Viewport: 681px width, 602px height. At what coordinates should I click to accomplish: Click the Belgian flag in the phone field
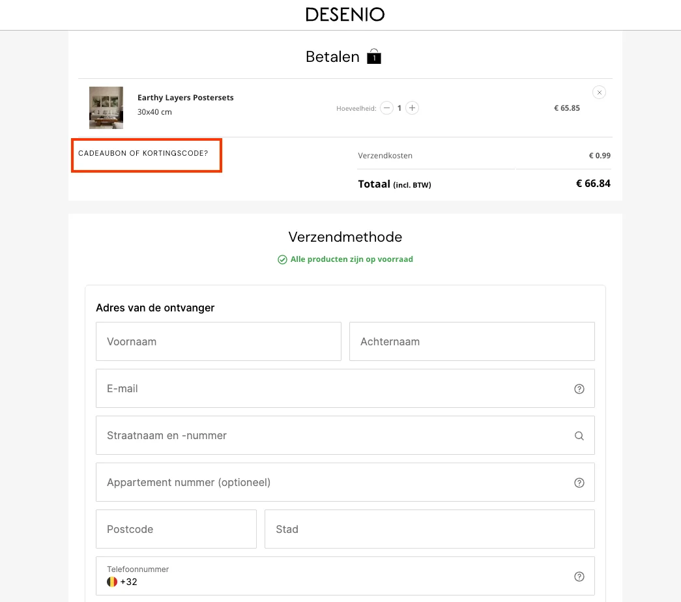pyautogui.click(x=112, y=581)
